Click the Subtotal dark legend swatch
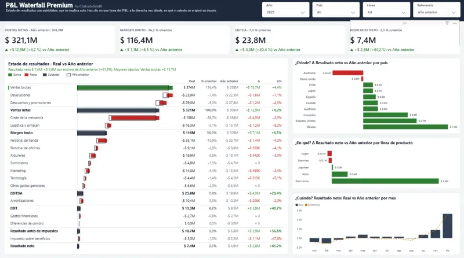 point(45,75)
